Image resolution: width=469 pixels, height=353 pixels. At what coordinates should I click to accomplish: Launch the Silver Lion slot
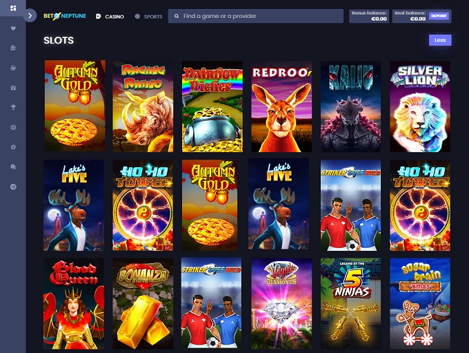[419, 106]
